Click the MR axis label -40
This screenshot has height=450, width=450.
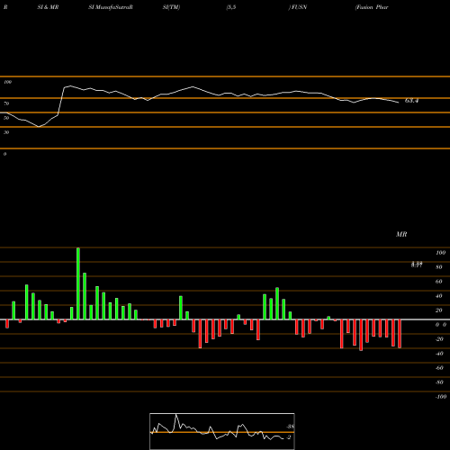[439, 354]
